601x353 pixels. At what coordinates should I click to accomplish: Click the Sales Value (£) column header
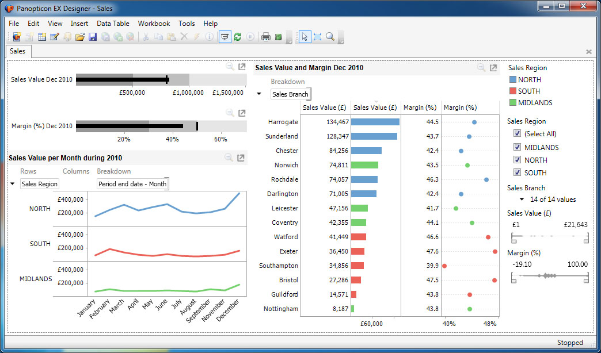(x=325, y=108)
